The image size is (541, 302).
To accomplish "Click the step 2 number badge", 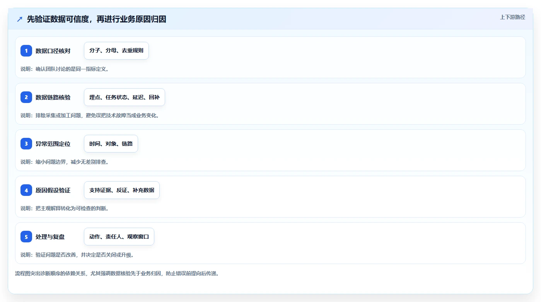I will 26,97.
